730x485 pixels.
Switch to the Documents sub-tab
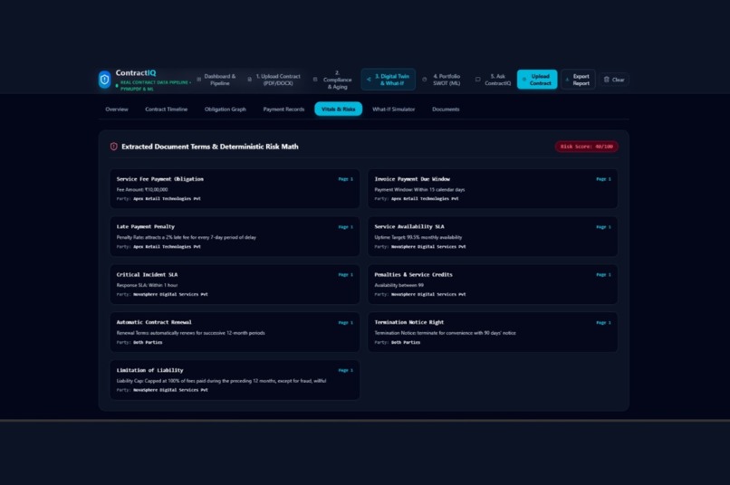pyautogui.click(x=446, y=109)
